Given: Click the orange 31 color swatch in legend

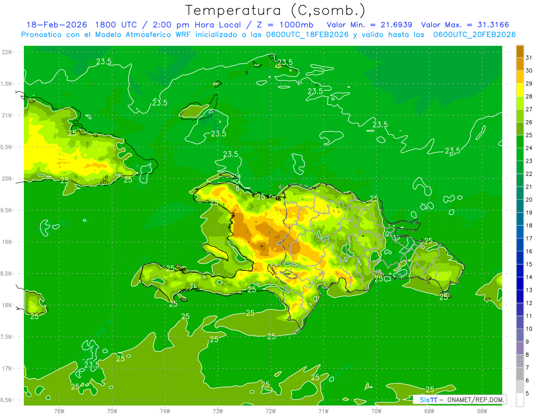Looking at the screenshot, I should [520, 52].
